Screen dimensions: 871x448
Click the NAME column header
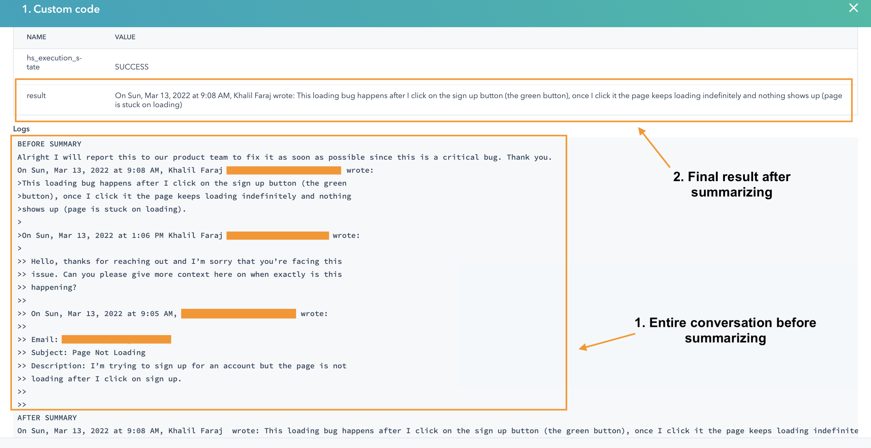pyautogui.click(x=36, y=37)
